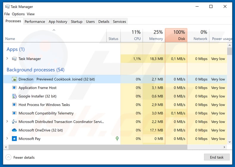Click the 0,6 MB memory value of Google Installer
235x167 pixels.
coord(157,96)
